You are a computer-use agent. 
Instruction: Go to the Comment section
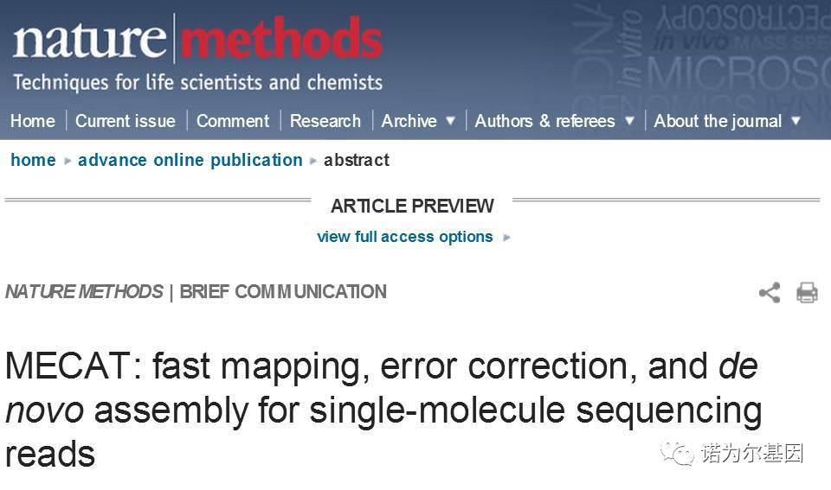coord(233,121)
